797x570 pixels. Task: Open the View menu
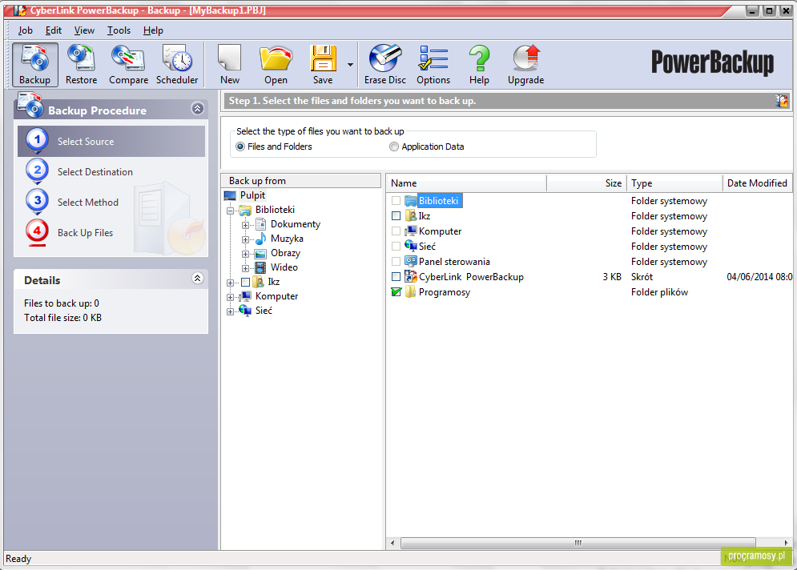tap(84, 30)
